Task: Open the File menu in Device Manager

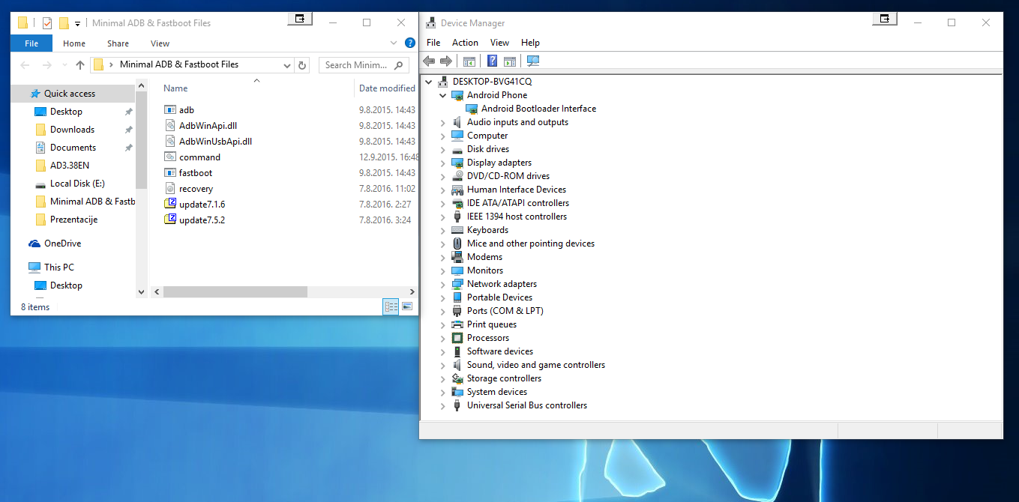Action: tap(433, 43)
